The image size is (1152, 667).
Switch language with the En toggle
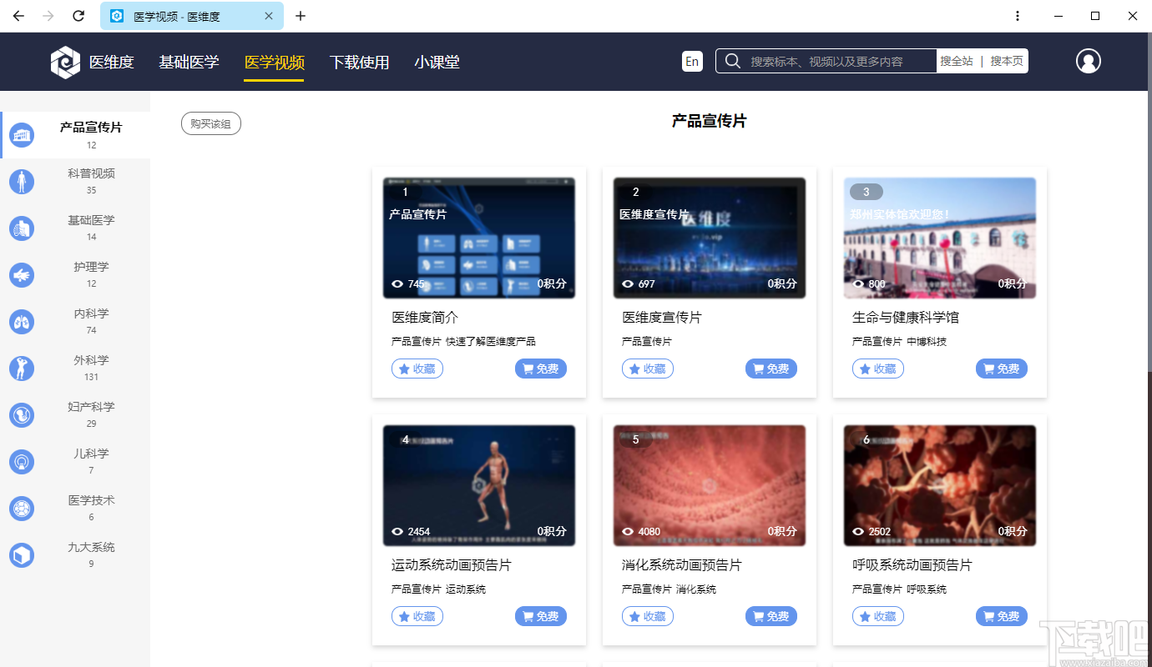click(x=691, y=61)
